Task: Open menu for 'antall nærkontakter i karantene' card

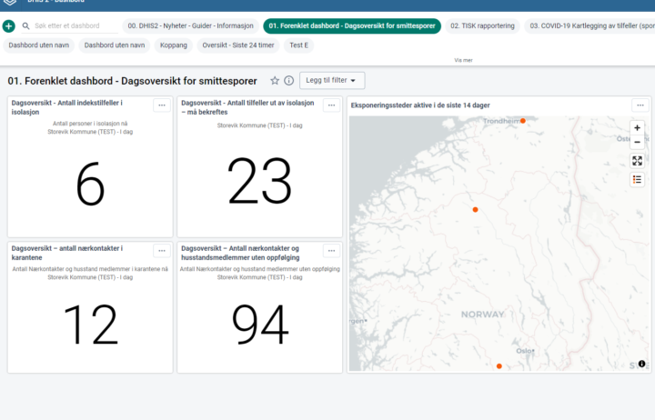Action: coord(162,251)
